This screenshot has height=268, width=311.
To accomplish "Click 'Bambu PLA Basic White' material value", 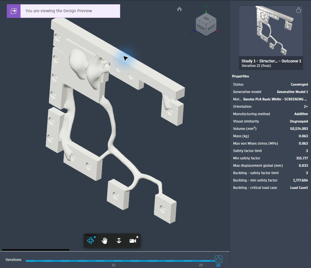I will [275, 99].
